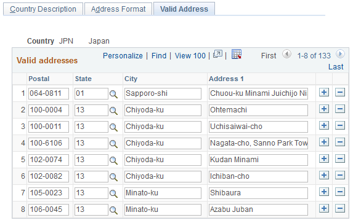Click the Find link in grid header
The width and height of the screenshot is (353, 223).
[159, 56]
